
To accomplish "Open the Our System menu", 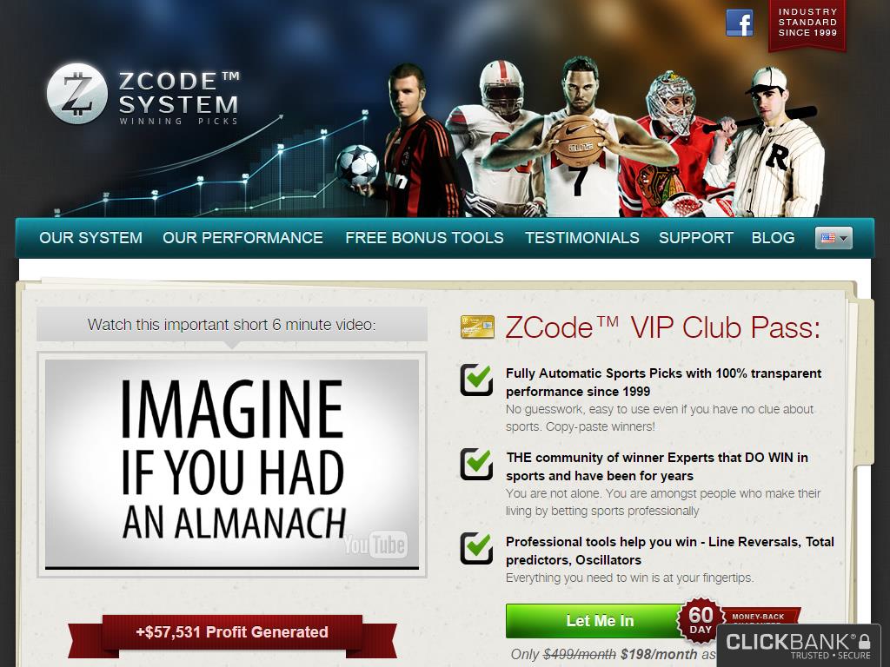I will (90, 238).
